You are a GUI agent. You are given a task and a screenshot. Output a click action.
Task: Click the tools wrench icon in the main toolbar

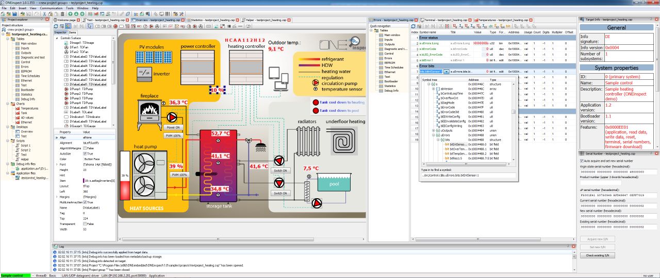pos(181,14)
